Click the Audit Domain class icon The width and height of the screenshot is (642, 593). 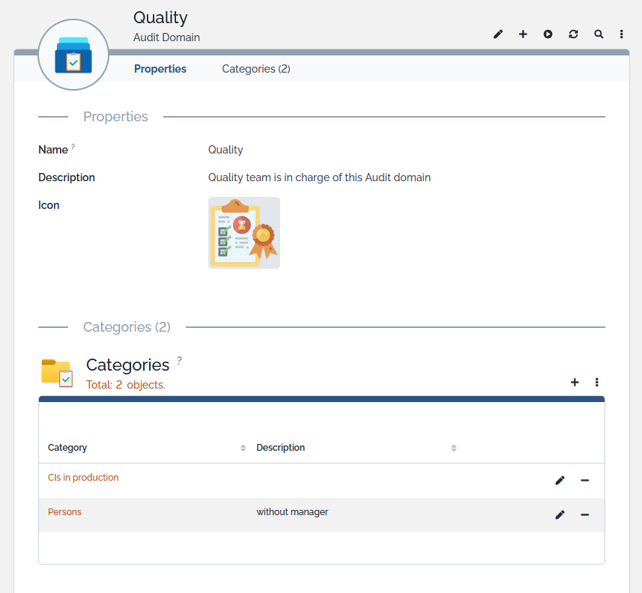click(x=73, y=55)
